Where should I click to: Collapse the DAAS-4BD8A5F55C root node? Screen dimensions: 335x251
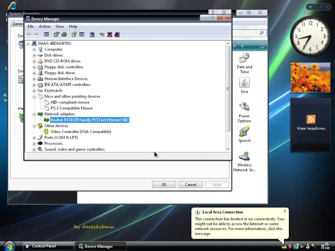pos(28,44)
